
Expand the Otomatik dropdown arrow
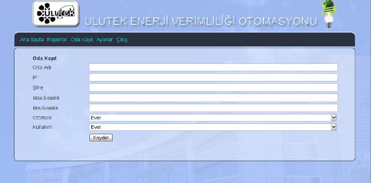tap(333, 118)
